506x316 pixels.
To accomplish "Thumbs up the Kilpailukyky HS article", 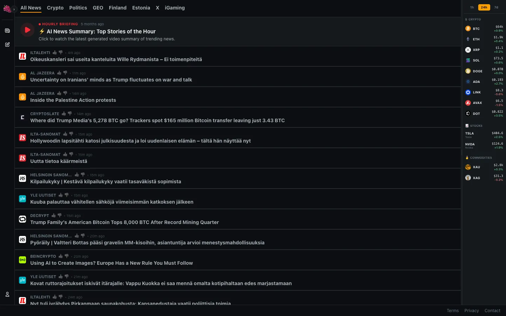I will click(77, 175).
